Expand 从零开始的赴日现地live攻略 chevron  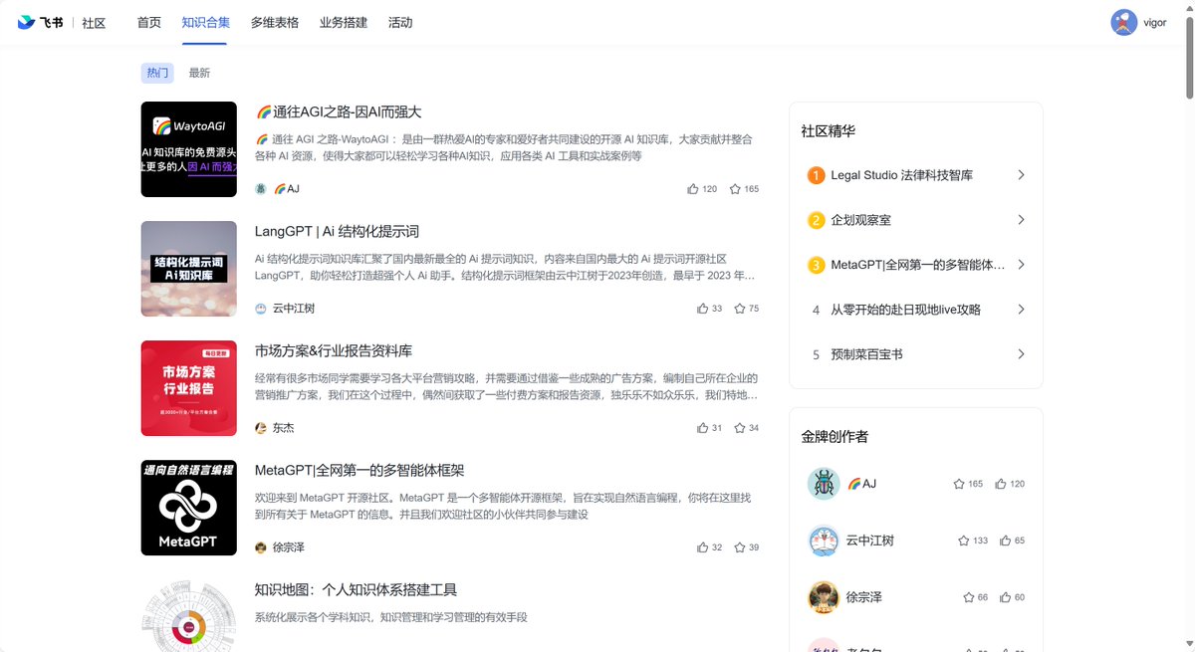(1021, 310)
